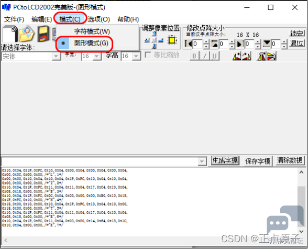Click the 复位 reset button
The image size is (308, 249).
tap(297, 43)
